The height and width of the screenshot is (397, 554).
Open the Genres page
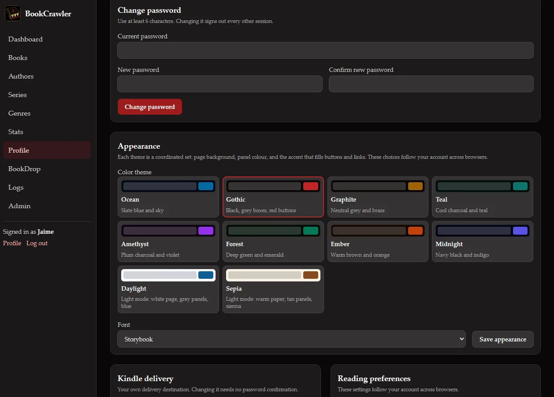(47, 113)
